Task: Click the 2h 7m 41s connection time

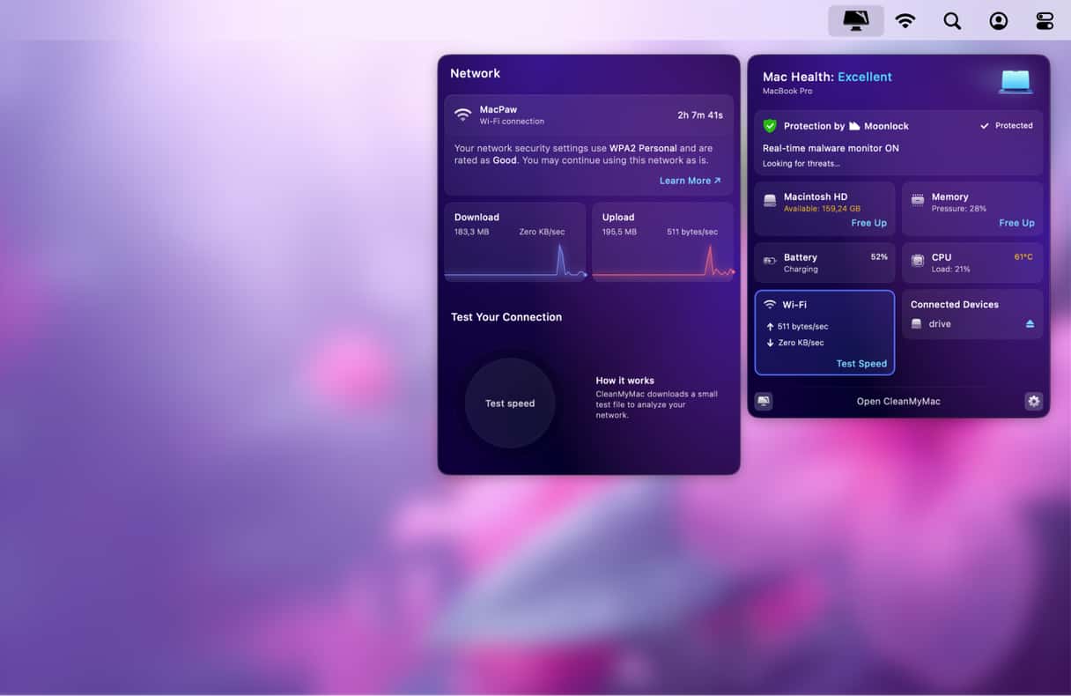Action: [700, 115]
